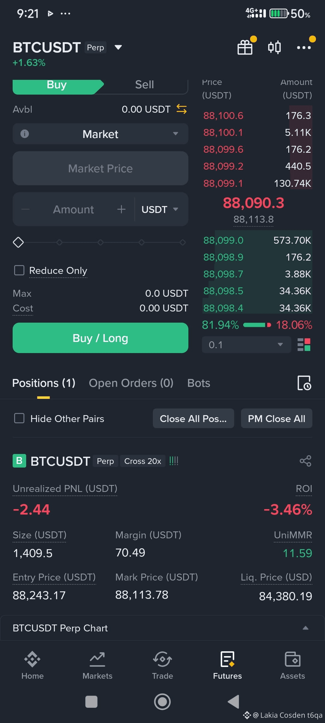
Task: Share the BTCUSDT position
Action: click(x=305, y=461)
